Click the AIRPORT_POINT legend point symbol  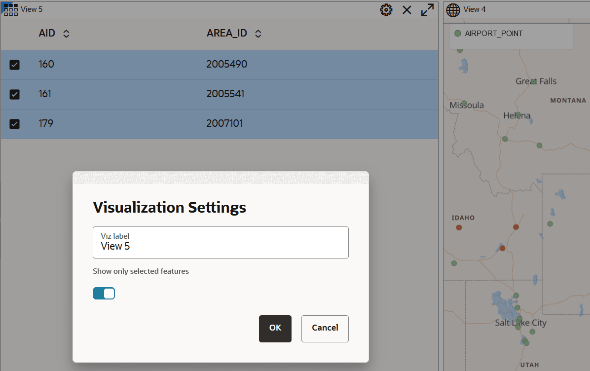click(x=458, y=34)
